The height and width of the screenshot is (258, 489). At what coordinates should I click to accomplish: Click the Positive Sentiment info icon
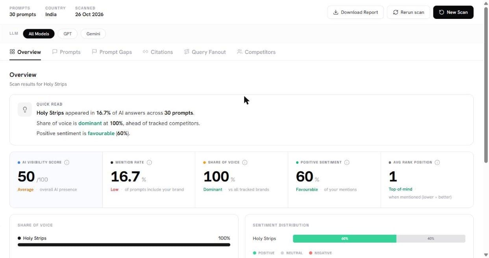tap(347, 162)
